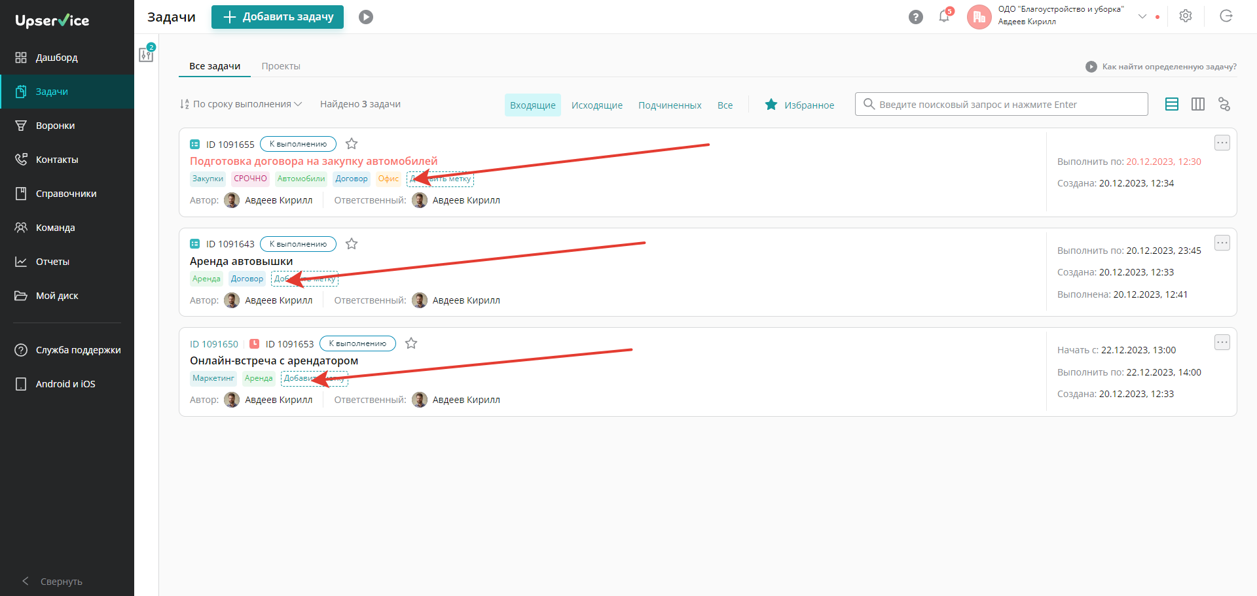Select the Все filter
The width and height of the screenshot is (1257, 596).
coord(725,105)
